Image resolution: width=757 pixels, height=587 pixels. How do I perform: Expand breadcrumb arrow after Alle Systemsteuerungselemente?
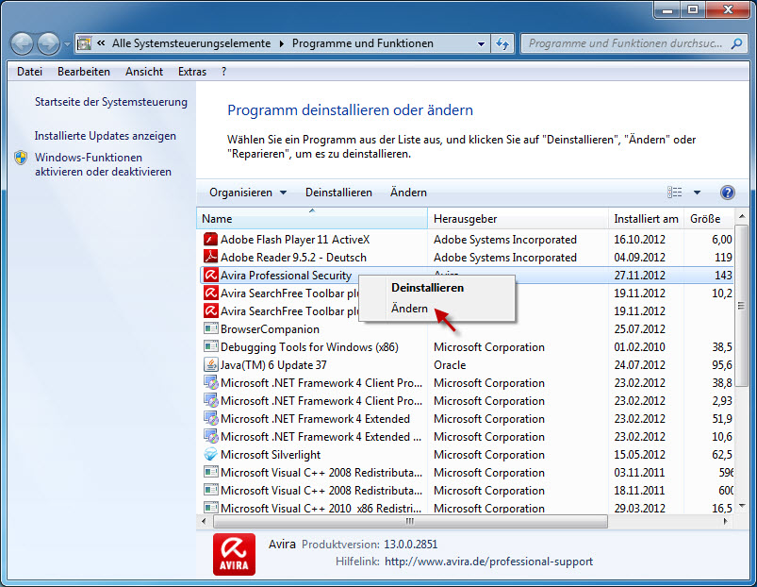tap(282, 43)
